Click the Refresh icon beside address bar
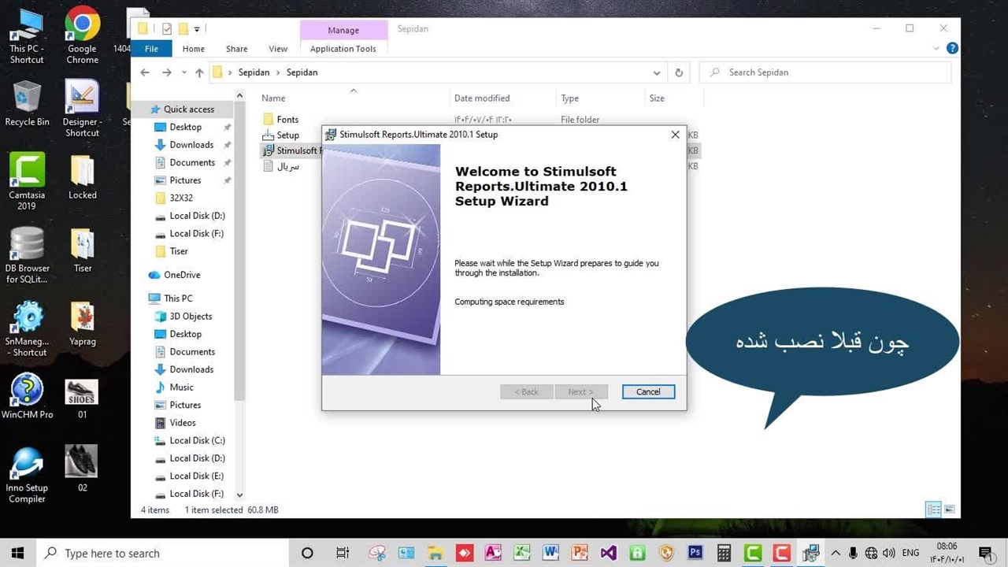Image resolution: width=1008 pixels, height=567 pixels. coord(679,72)
